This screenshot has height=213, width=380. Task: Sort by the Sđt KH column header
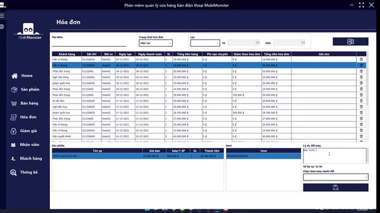[x=91, y=54]
